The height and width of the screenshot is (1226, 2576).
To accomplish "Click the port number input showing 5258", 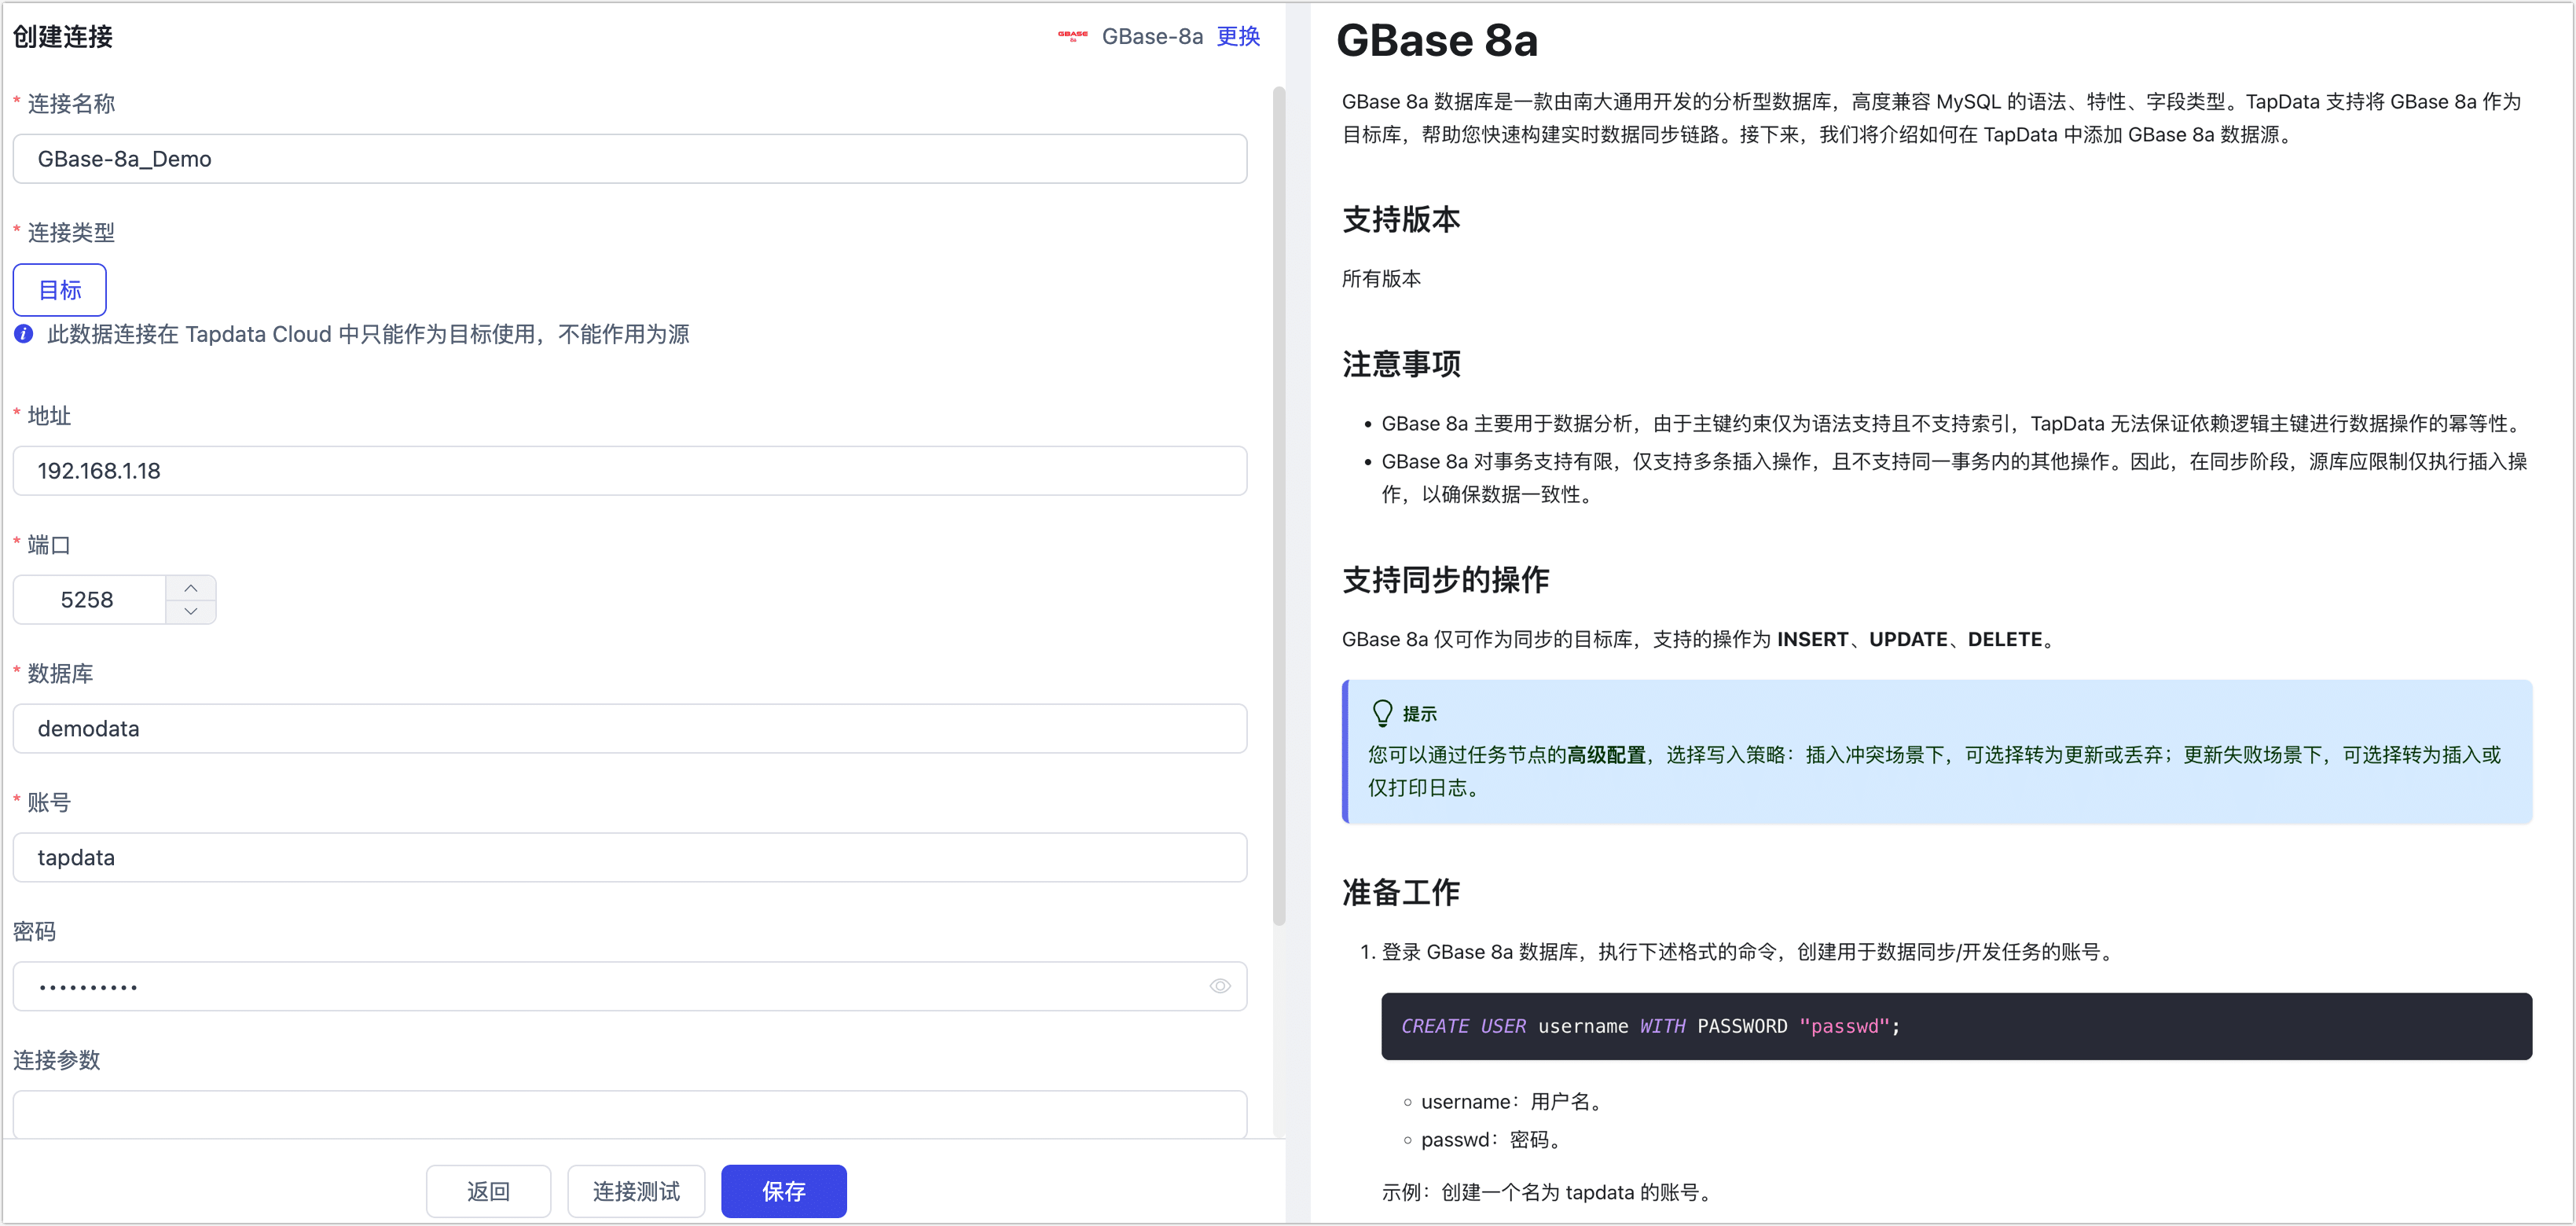I will [88, 599].
